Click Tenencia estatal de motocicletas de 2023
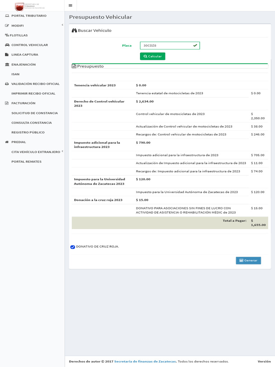Viewport: 275px width, 367px height. [x=169, y=93]
